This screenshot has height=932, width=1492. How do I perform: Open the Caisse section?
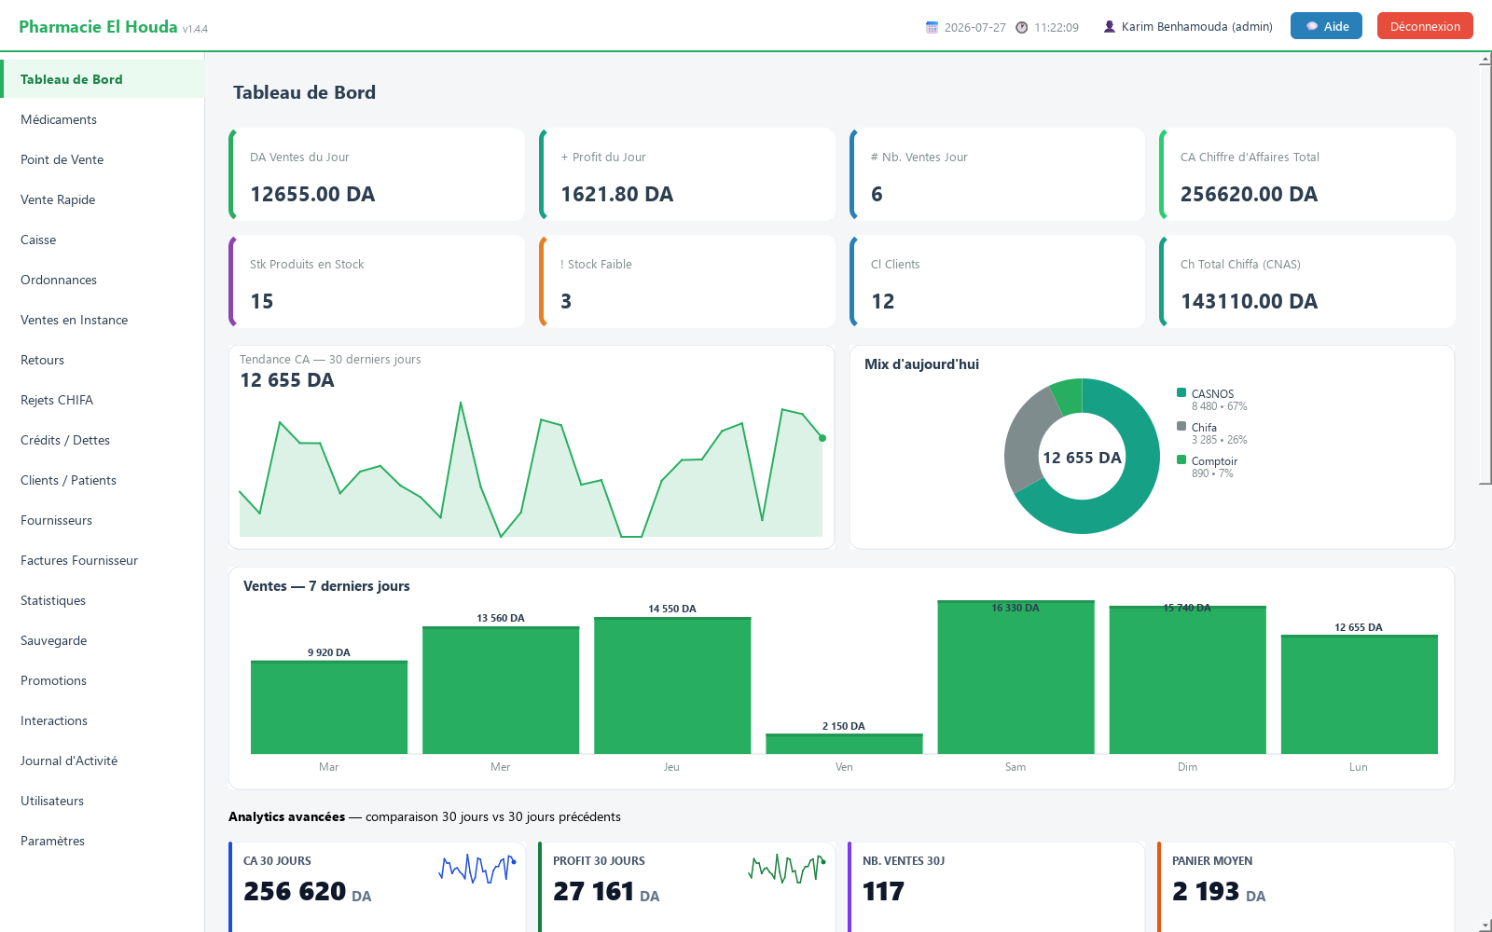103,240
